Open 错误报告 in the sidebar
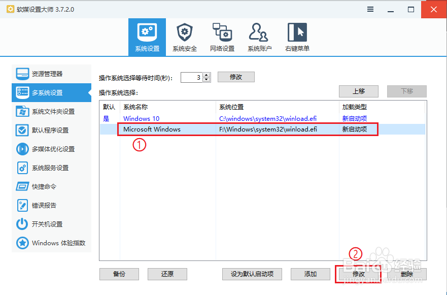Viewport: 447px width, 295px height. point(52,206)
